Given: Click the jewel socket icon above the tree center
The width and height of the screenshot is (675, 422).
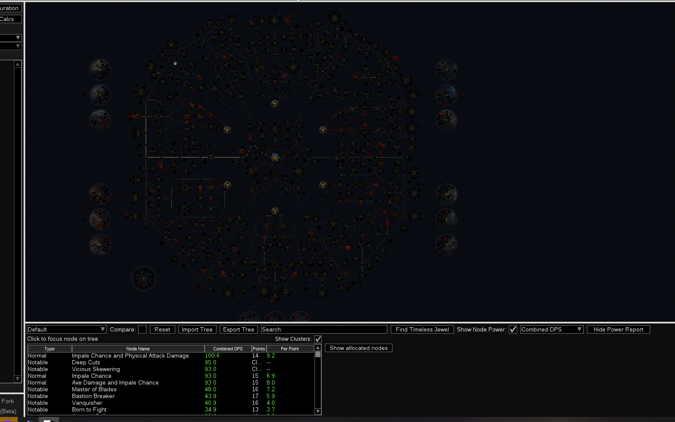Looking at the screenshot, I should tap(275, 104).
